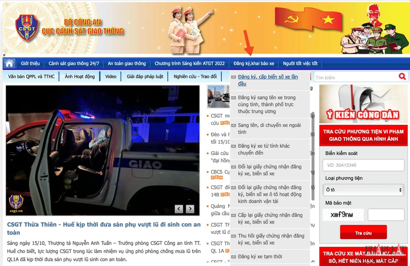Screen dimensions: 410x266
Task: Open the Loại phương tiện dropdown
Action: point(363,190)
